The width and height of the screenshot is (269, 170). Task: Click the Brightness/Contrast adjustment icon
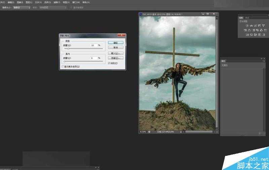pyautogui.click(x=247, y=26)
